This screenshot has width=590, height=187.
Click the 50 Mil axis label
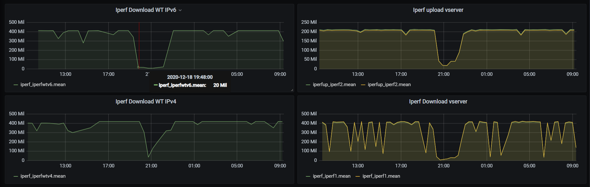[311, 59]
